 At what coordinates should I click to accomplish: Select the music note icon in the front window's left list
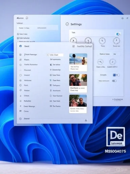coord(20,96)
